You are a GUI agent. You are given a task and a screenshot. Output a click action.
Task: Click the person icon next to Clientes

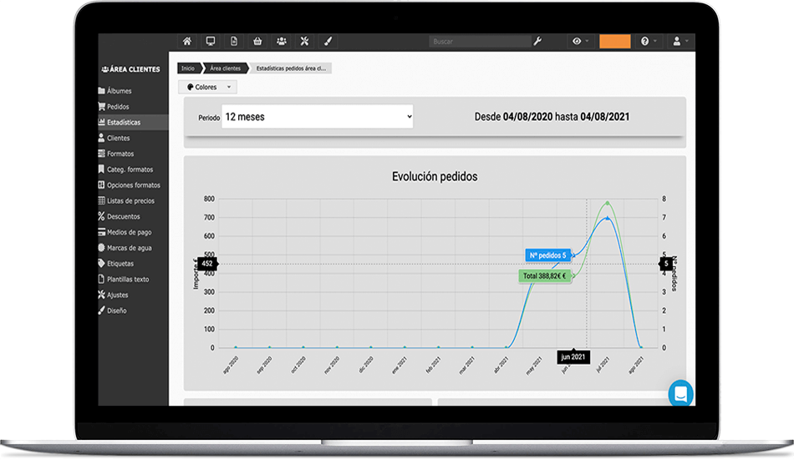pos(101,138)
